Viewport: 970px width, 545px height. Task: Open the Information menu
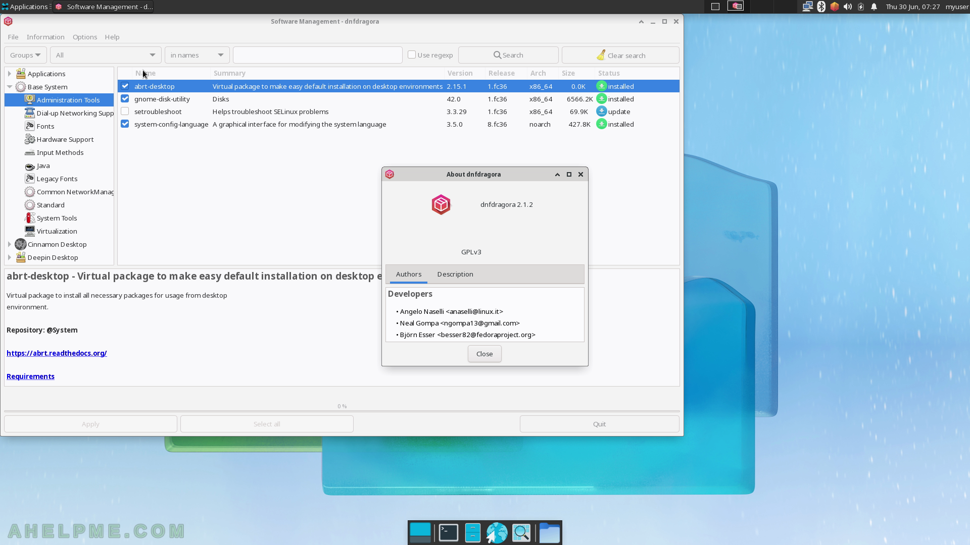pos(45,37)
